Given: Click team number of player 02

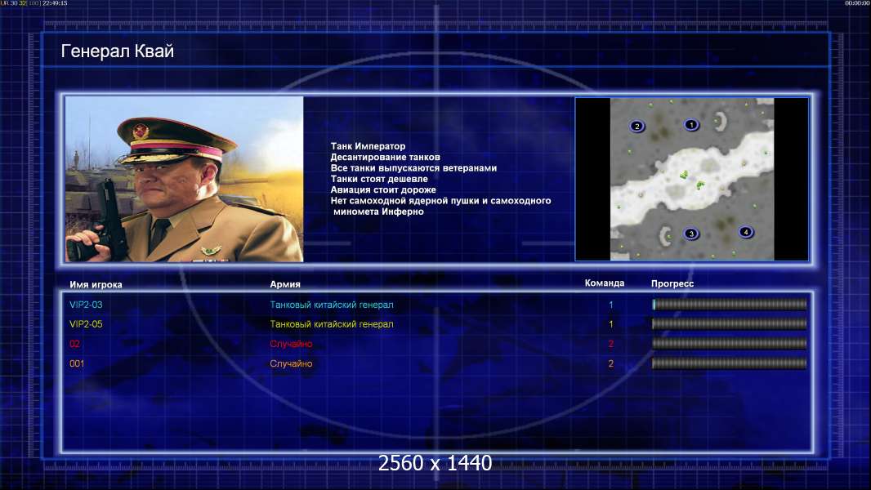Looking at the screenshot, I should [x=611, y=344].
